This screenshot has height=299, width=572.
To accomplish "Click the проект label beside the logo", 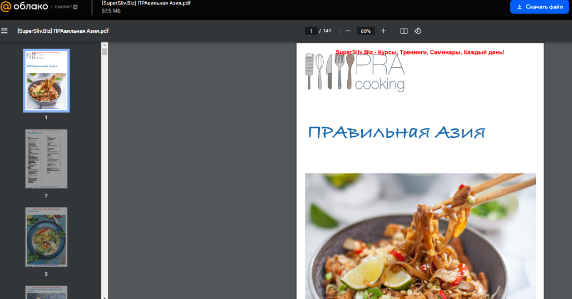I will pos(66,7).
